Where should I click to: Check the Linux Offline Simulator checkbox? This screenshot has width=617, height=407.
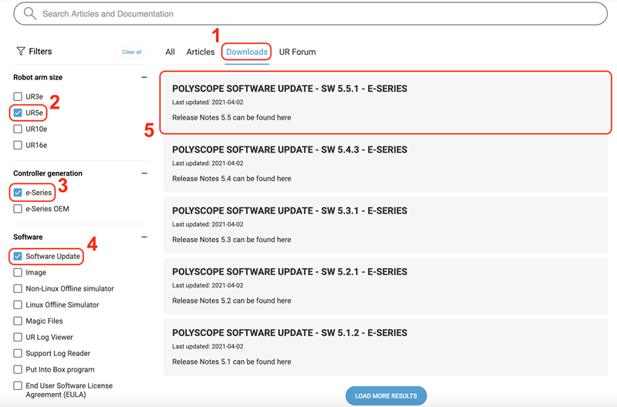pyautogui.click(x=18, y=304)
